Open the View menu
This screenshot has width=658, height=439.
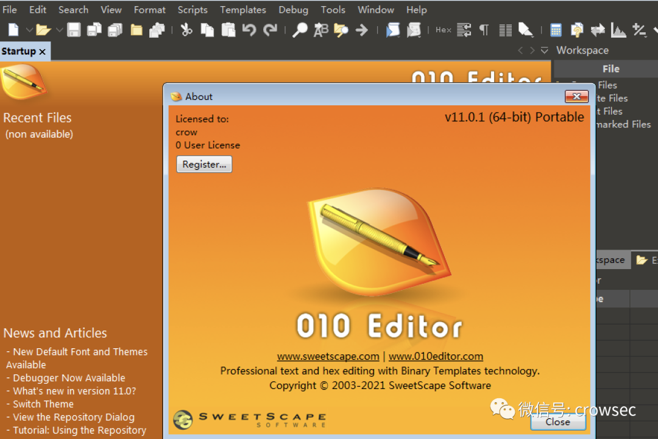(x=111, y=10)
